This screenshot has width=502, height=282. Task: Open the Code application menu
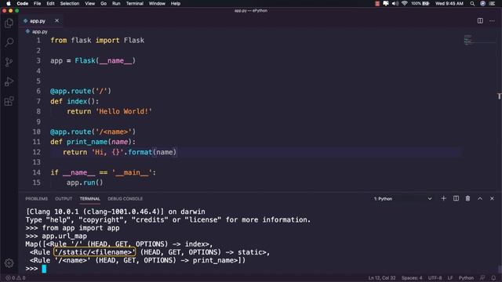coord(23,3)
